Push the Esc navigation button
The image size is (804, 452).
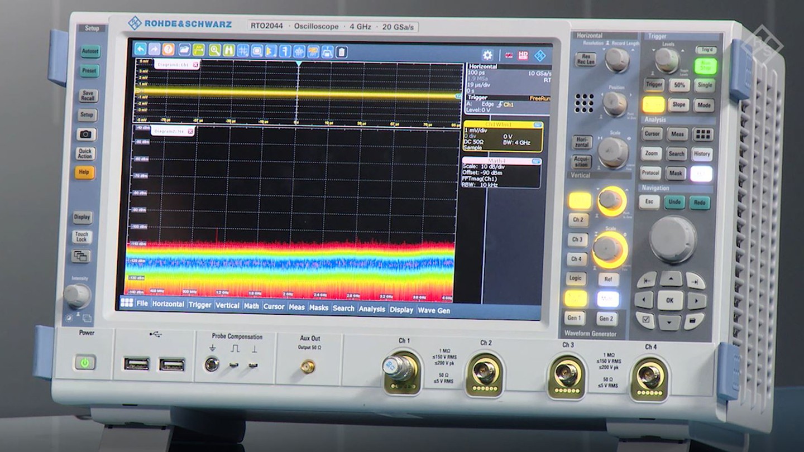tap(649, 201)
